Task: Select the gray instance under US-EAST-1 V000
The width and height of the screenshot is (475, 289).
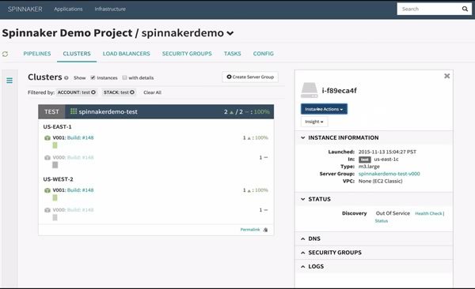Action: [x=55, y=165]
